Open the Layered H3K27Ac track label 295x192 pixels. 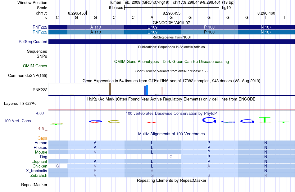pyautogui.click(x=20, y=104)
